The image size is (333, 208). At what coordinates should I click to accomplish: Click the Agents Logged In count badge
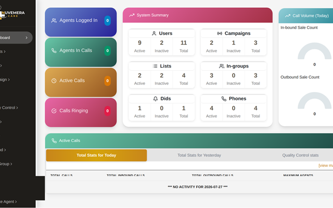tap(108, 21)
